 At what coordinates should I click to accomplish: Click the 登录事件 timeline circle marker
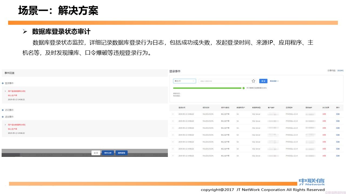click(x=3, y=83)
